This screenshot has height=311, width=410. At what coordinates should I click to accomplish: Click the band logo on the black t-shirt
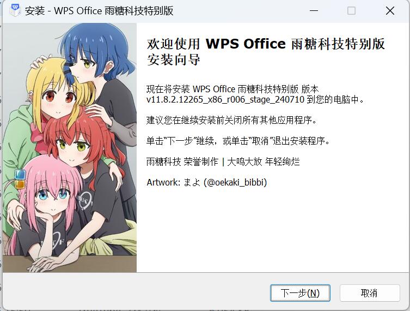coord(85,200)
